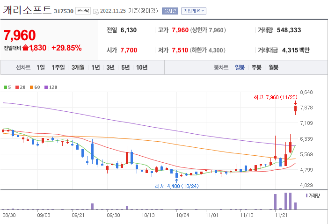The height and width of the screenshot is (224, 328).
Task: Click the 전일 6,130 value
Action: point(128,30)
